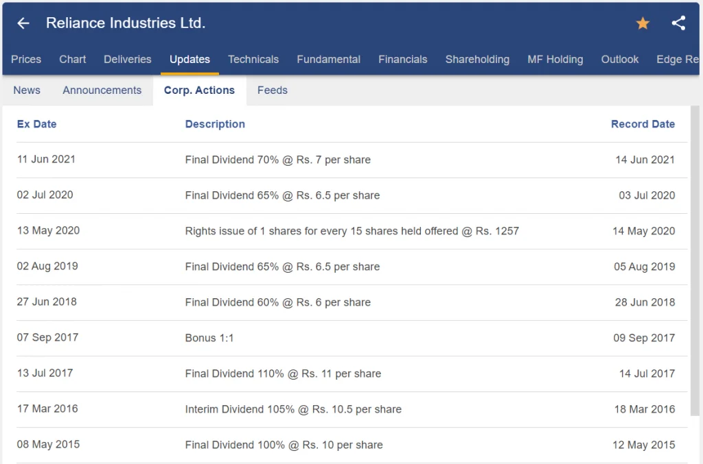Select the Bonus 1:1 description
This screenshot has width=703, height=464.
209,339
